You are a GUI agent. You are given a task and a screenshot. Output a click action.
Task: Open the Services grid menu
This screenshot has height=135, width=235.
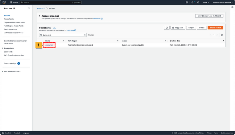(14, 2)
